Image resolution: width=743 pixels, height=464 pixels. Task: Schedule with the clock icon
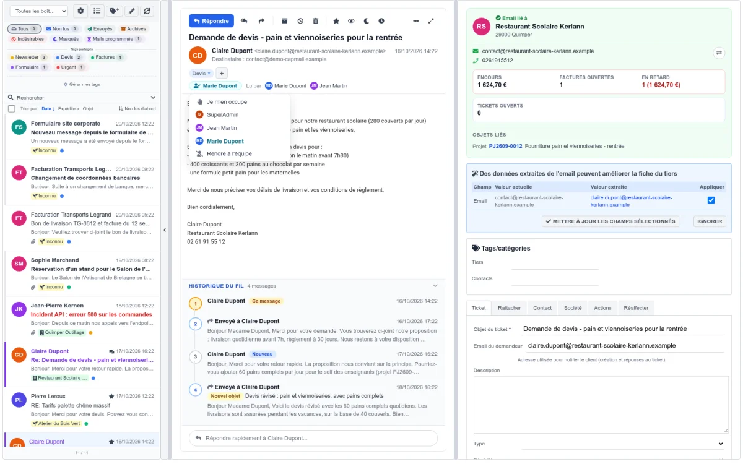coord(381,21)
